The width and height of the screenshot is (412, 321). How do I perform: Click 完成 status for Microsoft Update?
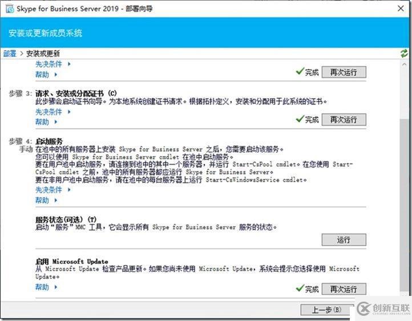[x=307, y=289]
